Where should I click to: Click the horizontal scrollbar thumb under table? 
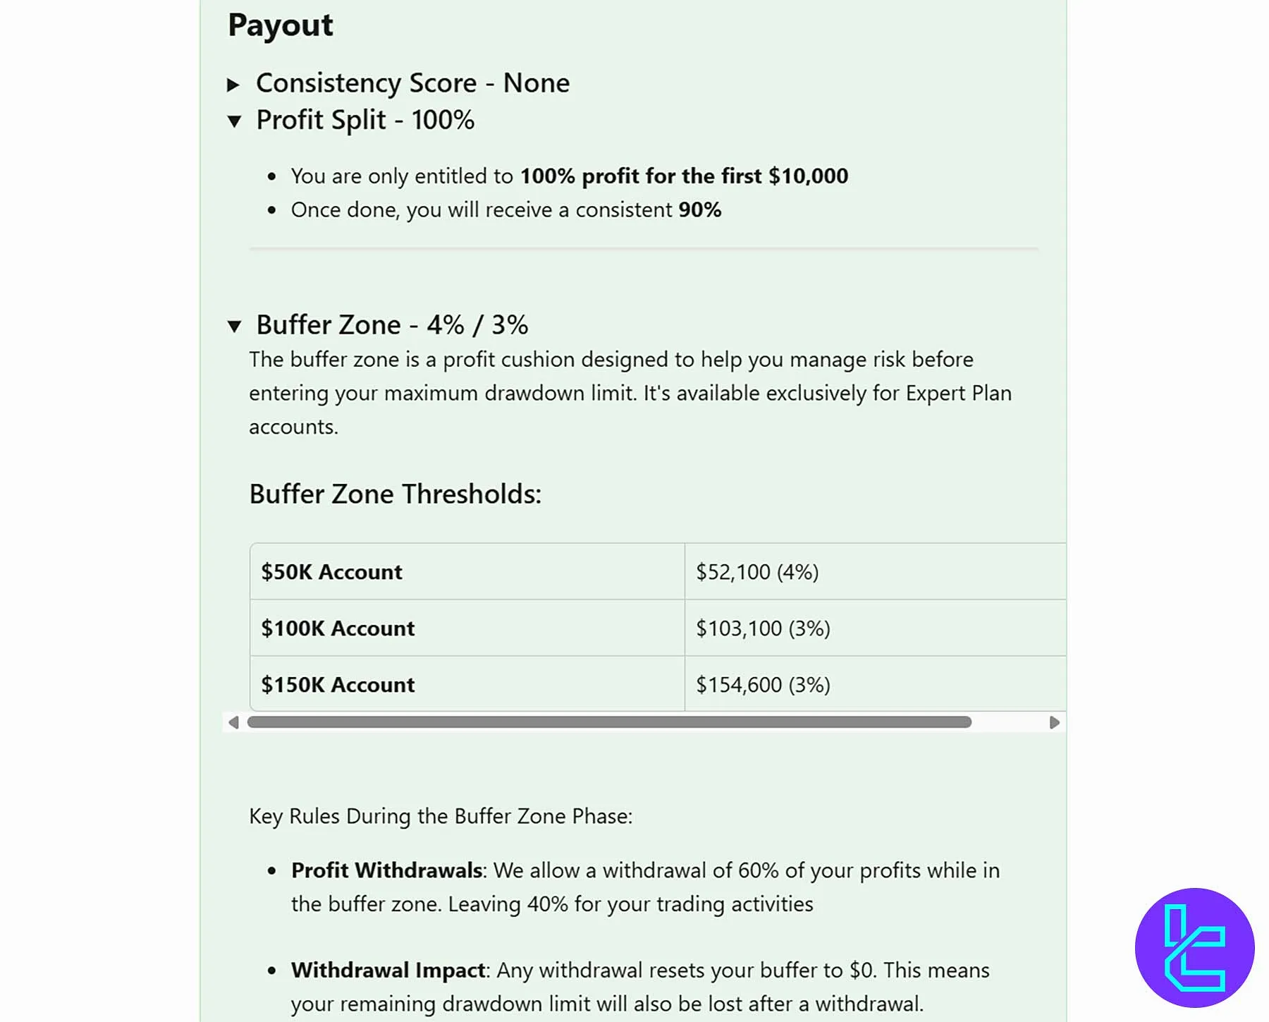609,722
